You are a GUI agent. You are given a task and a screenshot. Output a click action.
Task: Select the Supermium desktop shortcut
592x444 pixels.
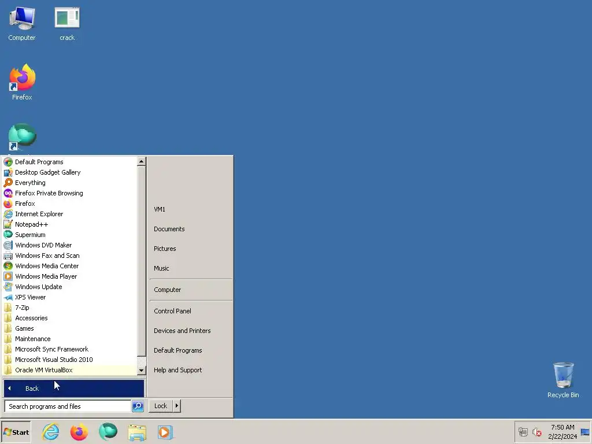[22, 138]
